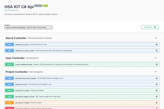Collapse the About Controller section chevron
The width and height of the screenshot is (164, 109).
[x=156, y=38]
